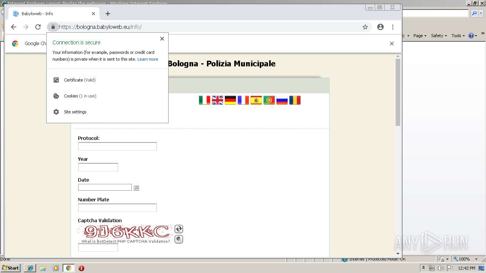Click the page scrollbar down arrow
The width and height of the screenshot is (486, 273).
pos(398,254)
